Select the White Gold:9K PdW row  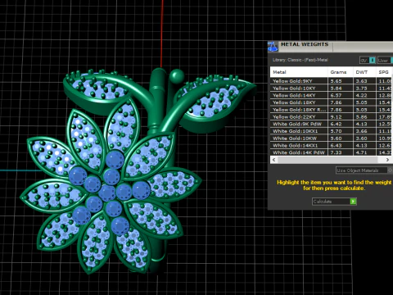coord(332,124)
